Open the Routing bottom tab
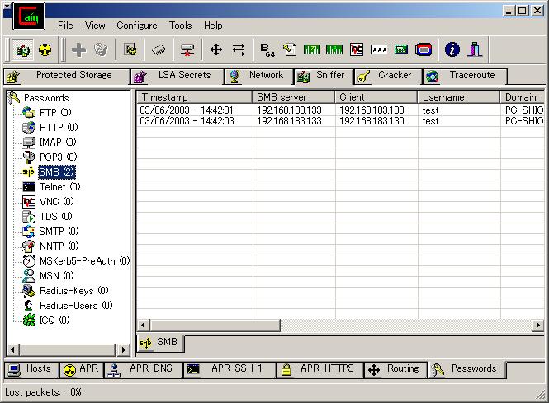 point(395,370)
